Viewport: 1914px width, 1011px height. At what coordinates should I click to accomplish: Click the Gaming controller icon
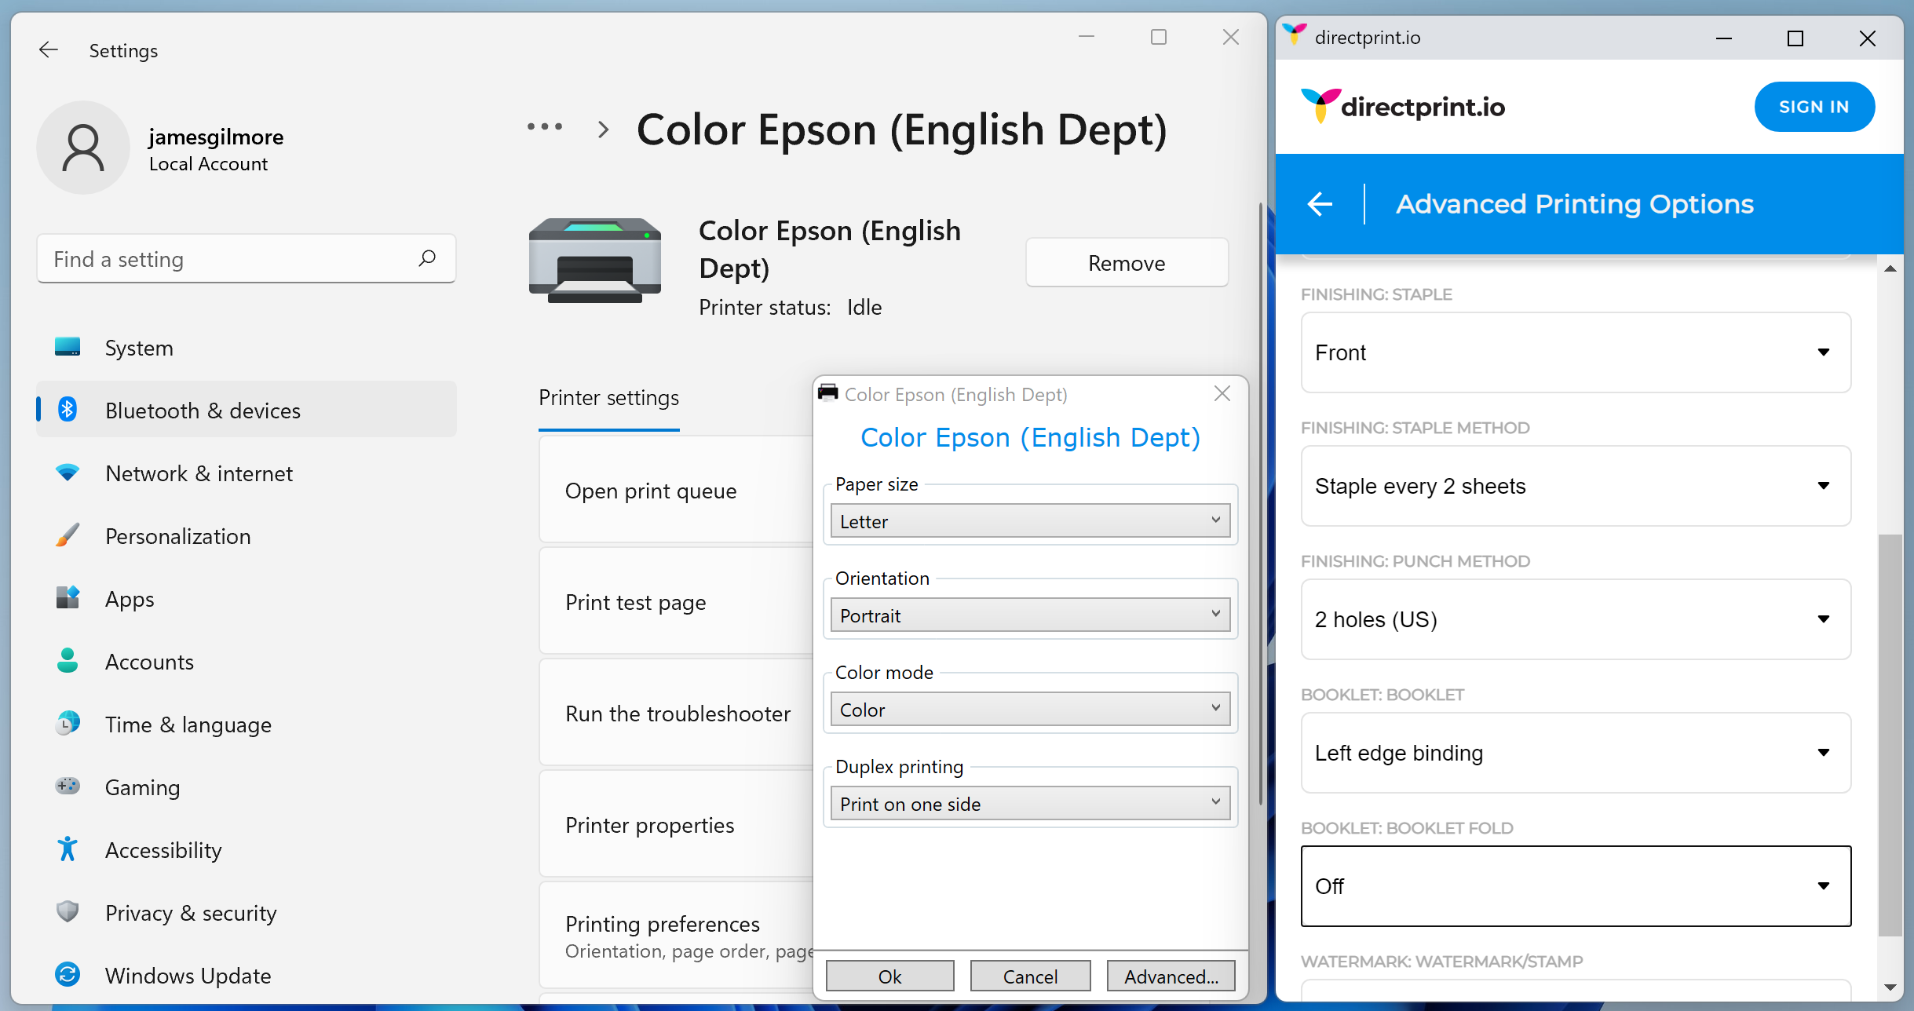[68, 786]
